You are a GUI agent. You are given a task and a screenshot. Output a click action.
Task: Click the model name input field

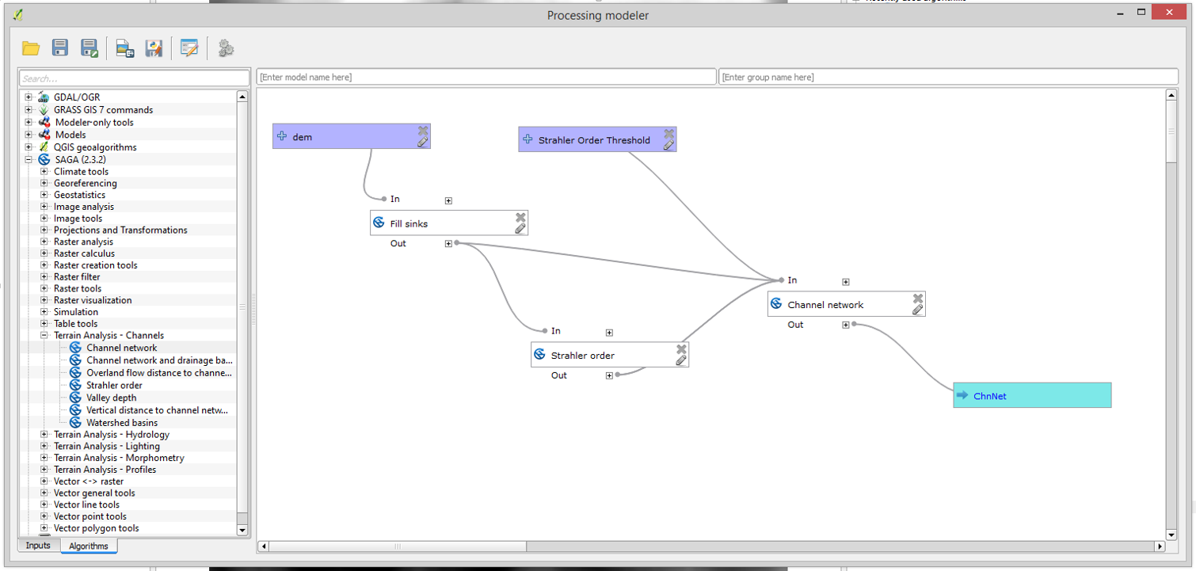coord(486,77)
